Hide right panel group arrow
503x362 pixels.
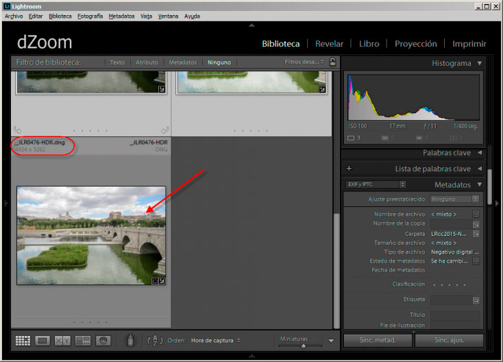[x=498, y=204]
